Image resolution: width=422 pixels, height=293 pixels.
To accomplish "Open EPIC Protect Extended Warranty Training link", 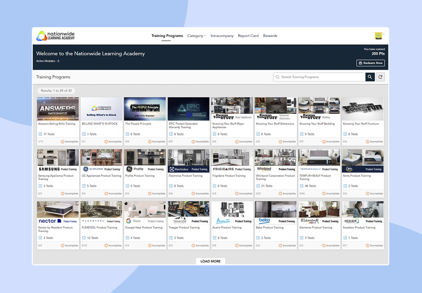I will tap(183, 126).
